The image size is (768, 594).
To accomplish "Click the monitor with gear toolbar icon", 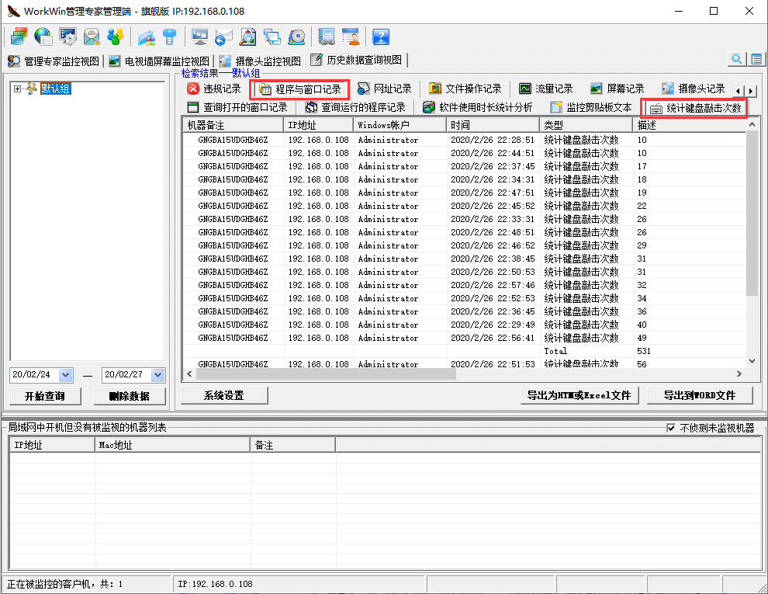I will point(67,36).
